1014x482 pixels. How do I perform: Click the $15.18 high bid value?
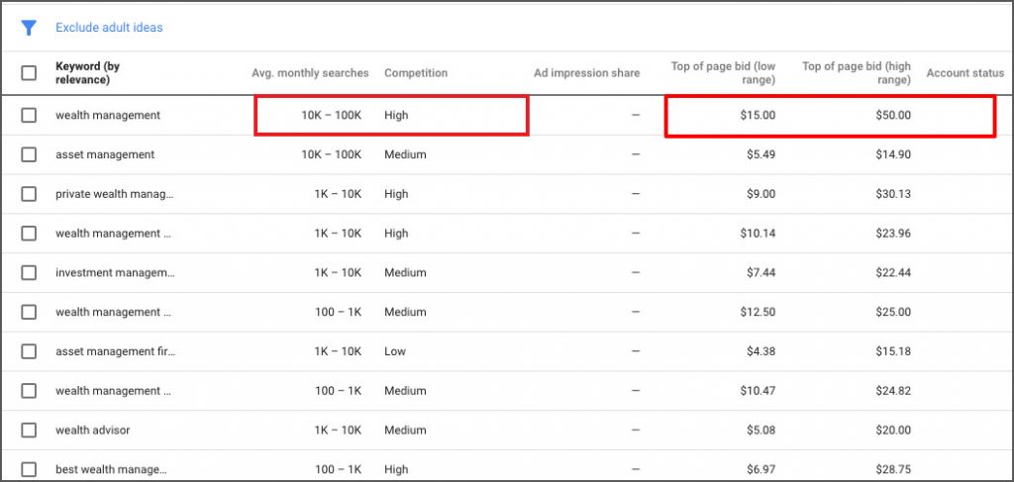click(x=893, y=351)
